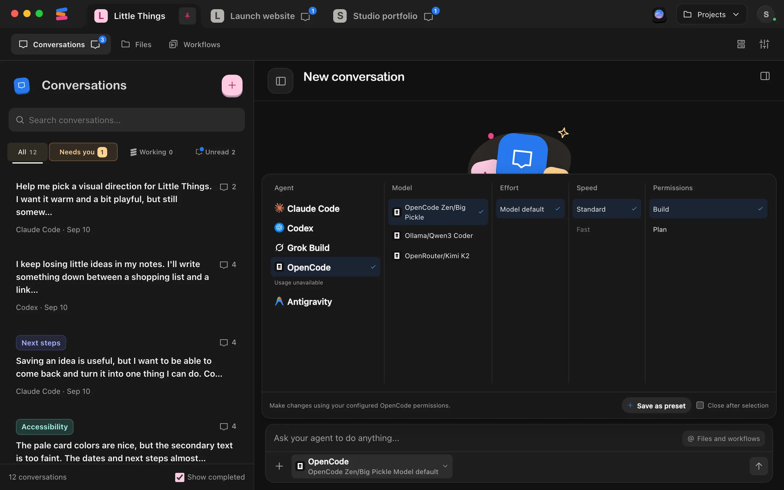The width and height of the screenshot is (784, 490).
Task: Open the stacked layout icon in toolbar
Action: click(x=741, y=44)
